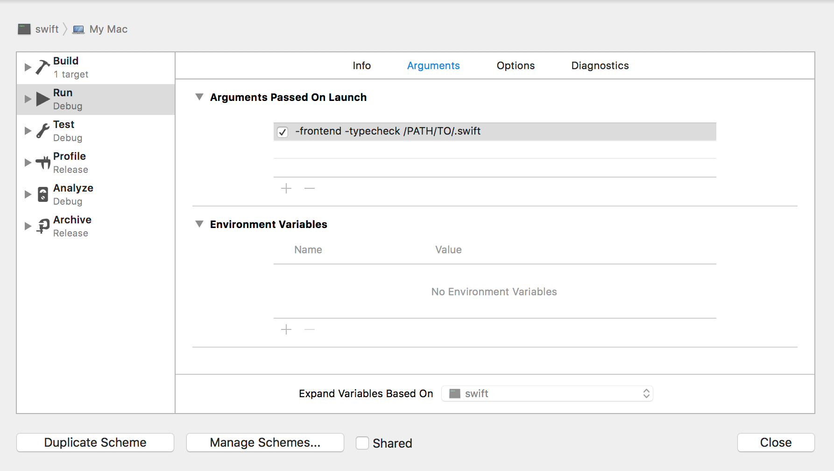Click the Profile instrument icon
The image size is (834, 471).
pyautogui.click(x=43, y=163)
